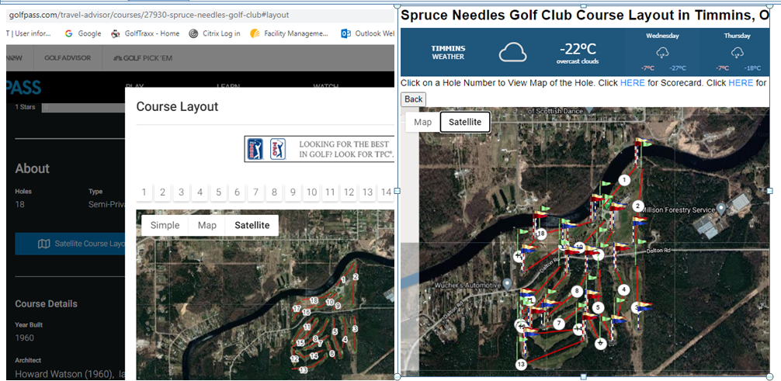781x381 pixels.
Task: Click the Wucher's Automotive map pin
Action: tap(507, 284)
